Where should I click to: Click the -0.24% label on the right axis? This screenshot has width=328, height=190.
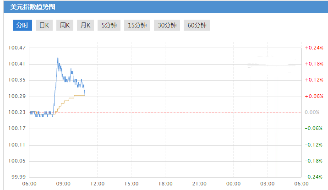point(314,177)
